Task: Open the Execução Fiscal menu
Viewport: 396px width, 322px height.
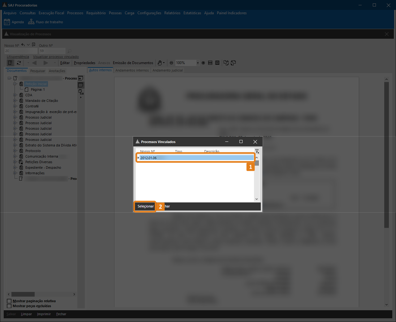Action: click(51, 13)
